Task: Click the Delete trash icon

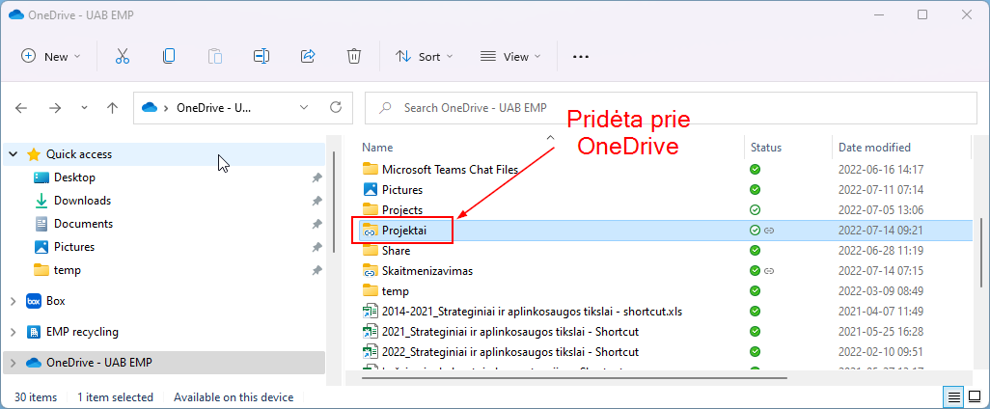Action: [353, 57]
